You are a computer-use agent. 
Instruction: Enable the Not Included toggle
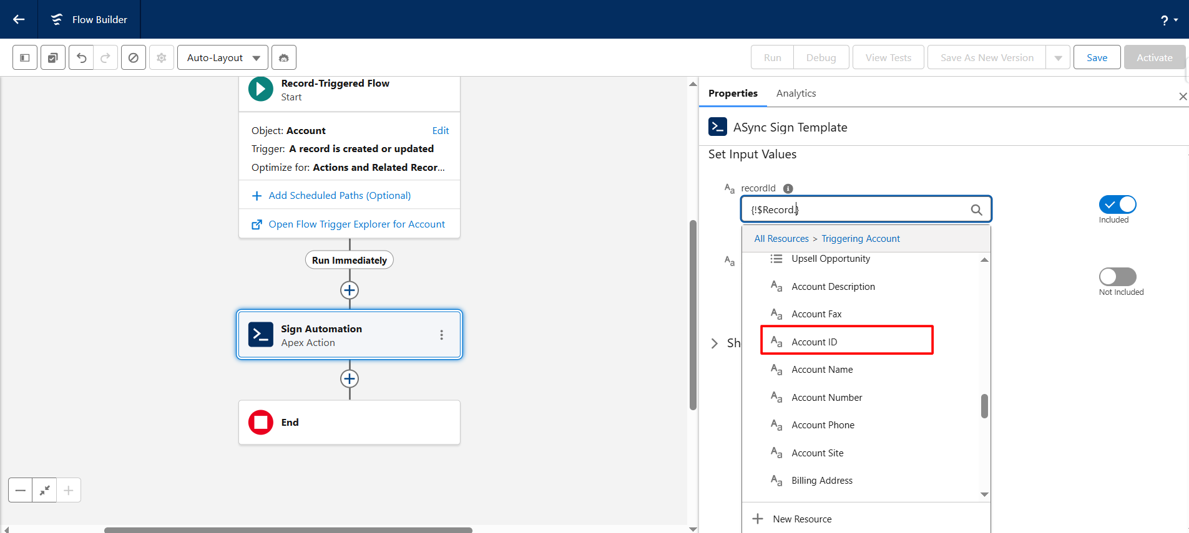coord(1117,277)
